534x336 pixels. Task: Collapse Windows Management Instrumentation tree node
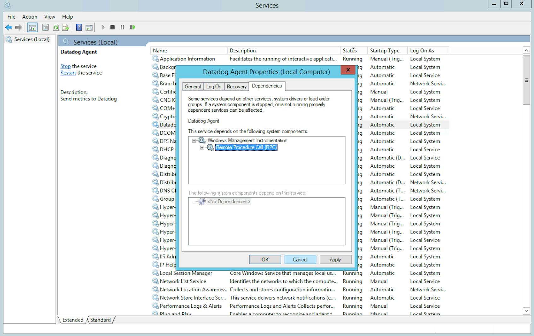click(x=194, y=140)
